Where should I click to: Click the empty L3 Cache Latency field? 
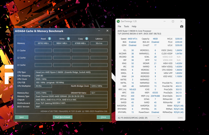tap(99, 65)
